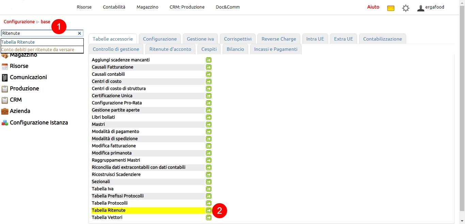This screenshot has width=465, height=224.
Task: Select the Extra UE tab
Action: (343, 39)
